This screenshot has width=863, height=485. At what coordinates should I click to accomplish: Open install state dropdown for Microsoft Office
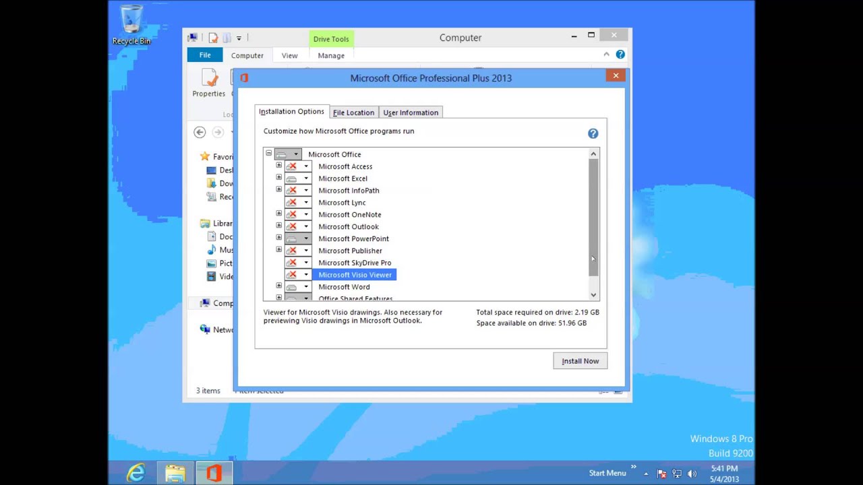pyautogui.click(x=288, y=154)
